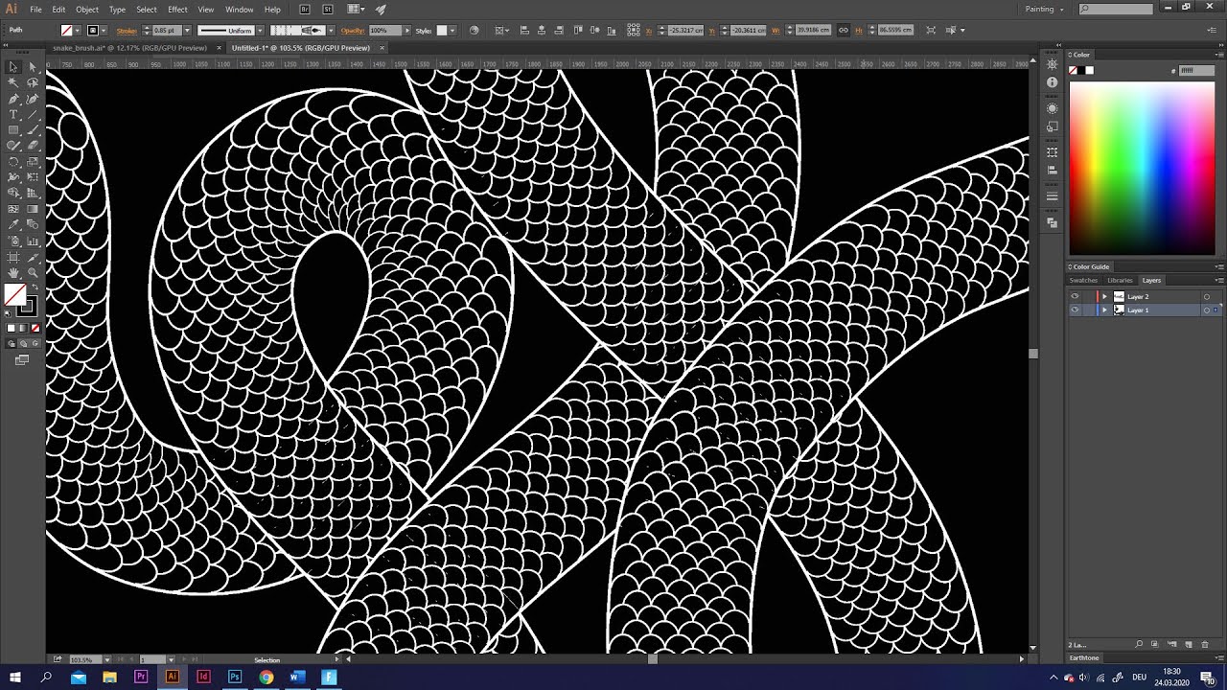Open the stroke weight dropdown arrow
Viewport: 1227px width, 690px height.
pyautogui.click(x=186, y=30)
